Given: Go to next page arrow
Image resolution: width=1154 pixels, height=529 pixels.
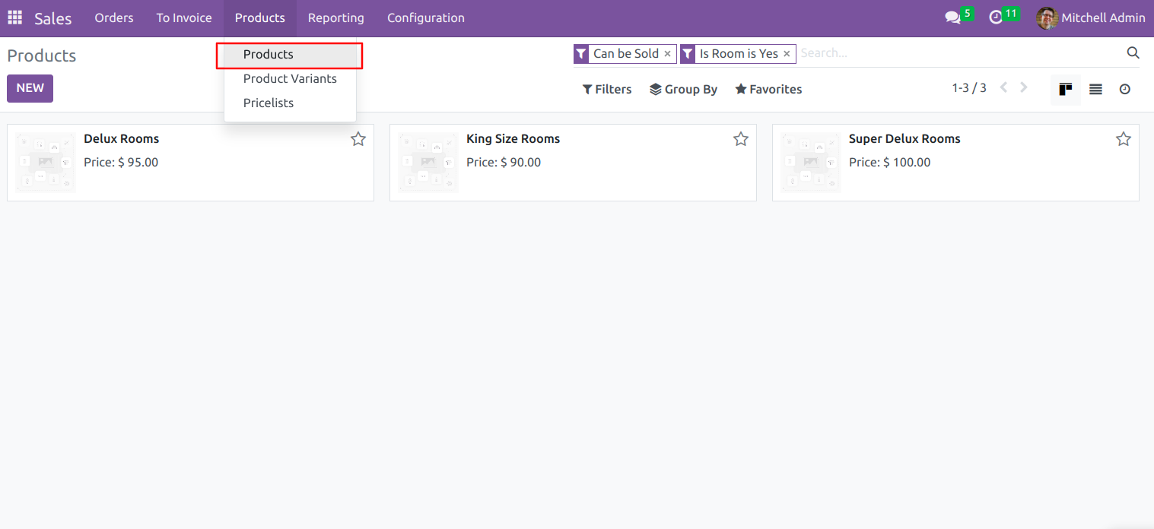Looking at the screenshot, I should (x=1024, y=87).
